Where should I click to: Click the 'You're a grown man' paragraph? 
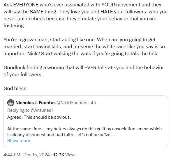[x=84, y=47]
